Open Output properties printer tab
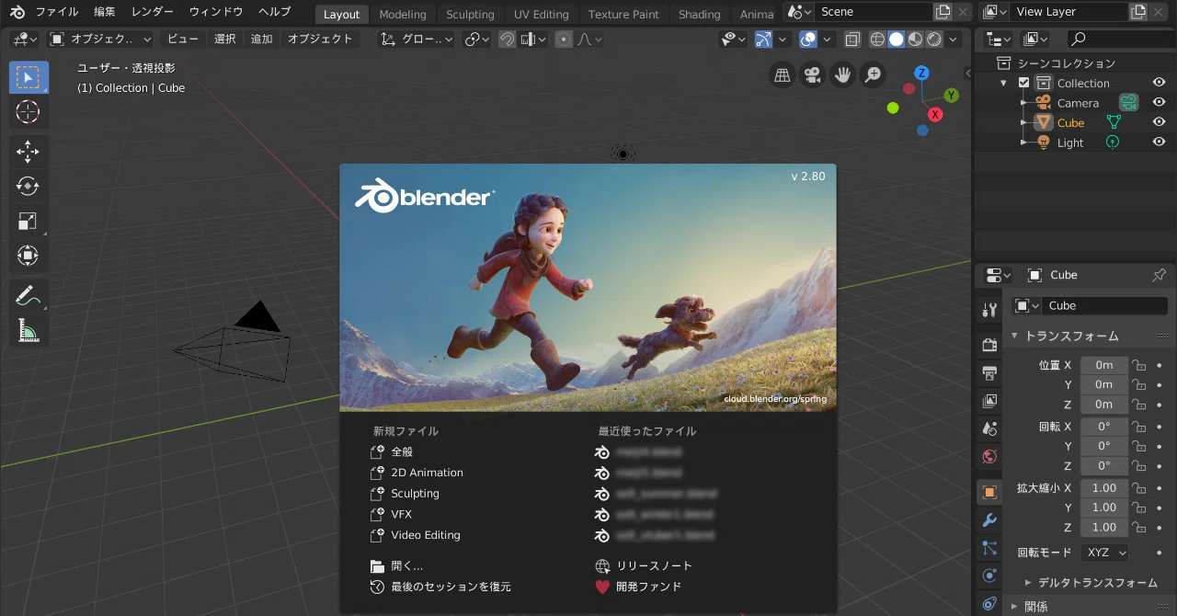Viewport: 1177px width, 616px height. tap(989, 372)
